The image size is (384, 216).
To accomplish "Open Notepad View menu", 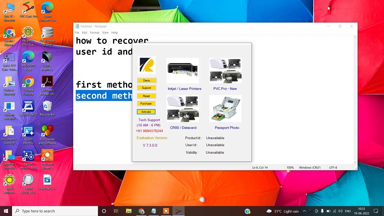I will 105,32.
